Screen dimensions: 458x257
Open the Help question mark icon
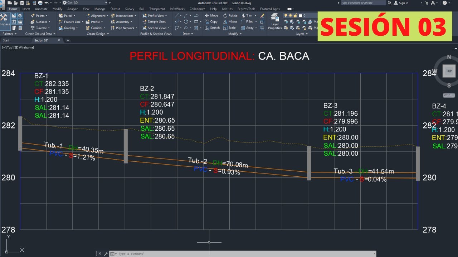pyautogui.click(x=445, y=3)
